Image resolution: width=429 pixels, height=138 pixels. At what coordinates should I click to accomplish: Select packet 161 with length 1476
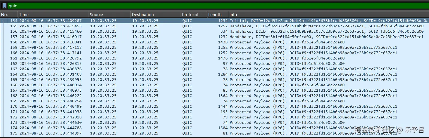click(x=214, y=58)
